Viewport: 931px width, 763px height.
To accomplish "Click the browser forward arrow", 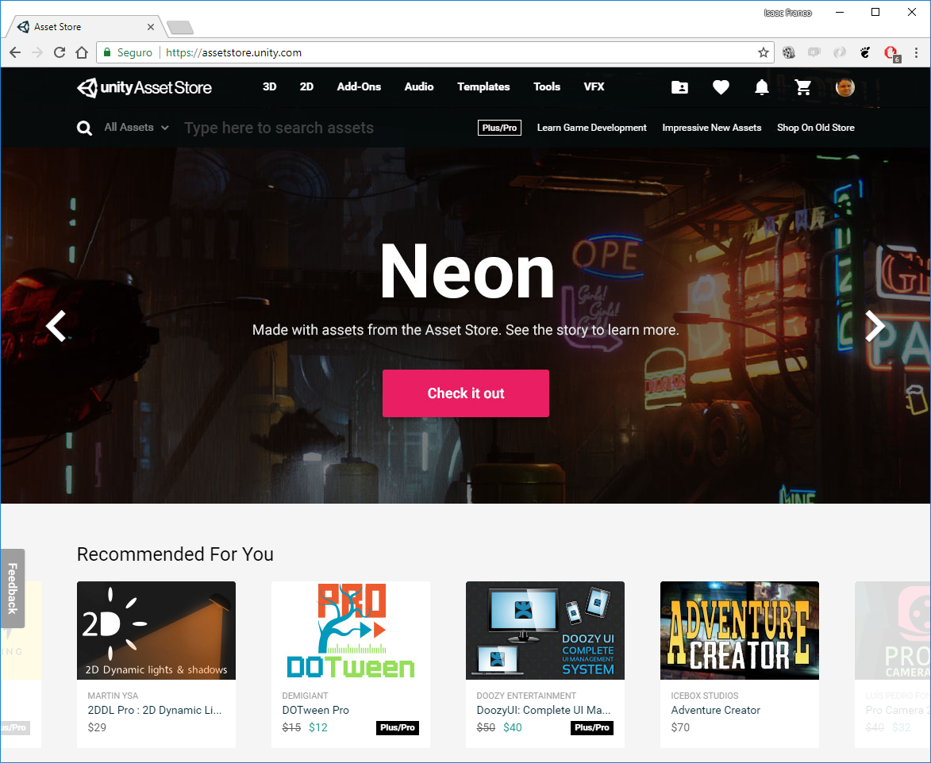I will 37,53.
